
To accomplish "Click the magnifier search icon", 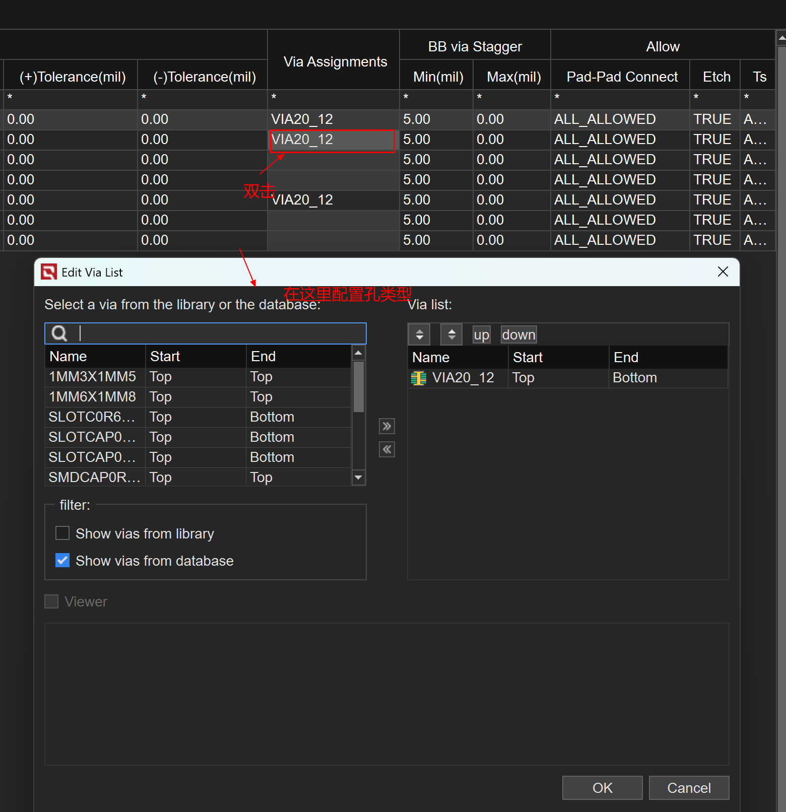I will (x=59, y=333).
